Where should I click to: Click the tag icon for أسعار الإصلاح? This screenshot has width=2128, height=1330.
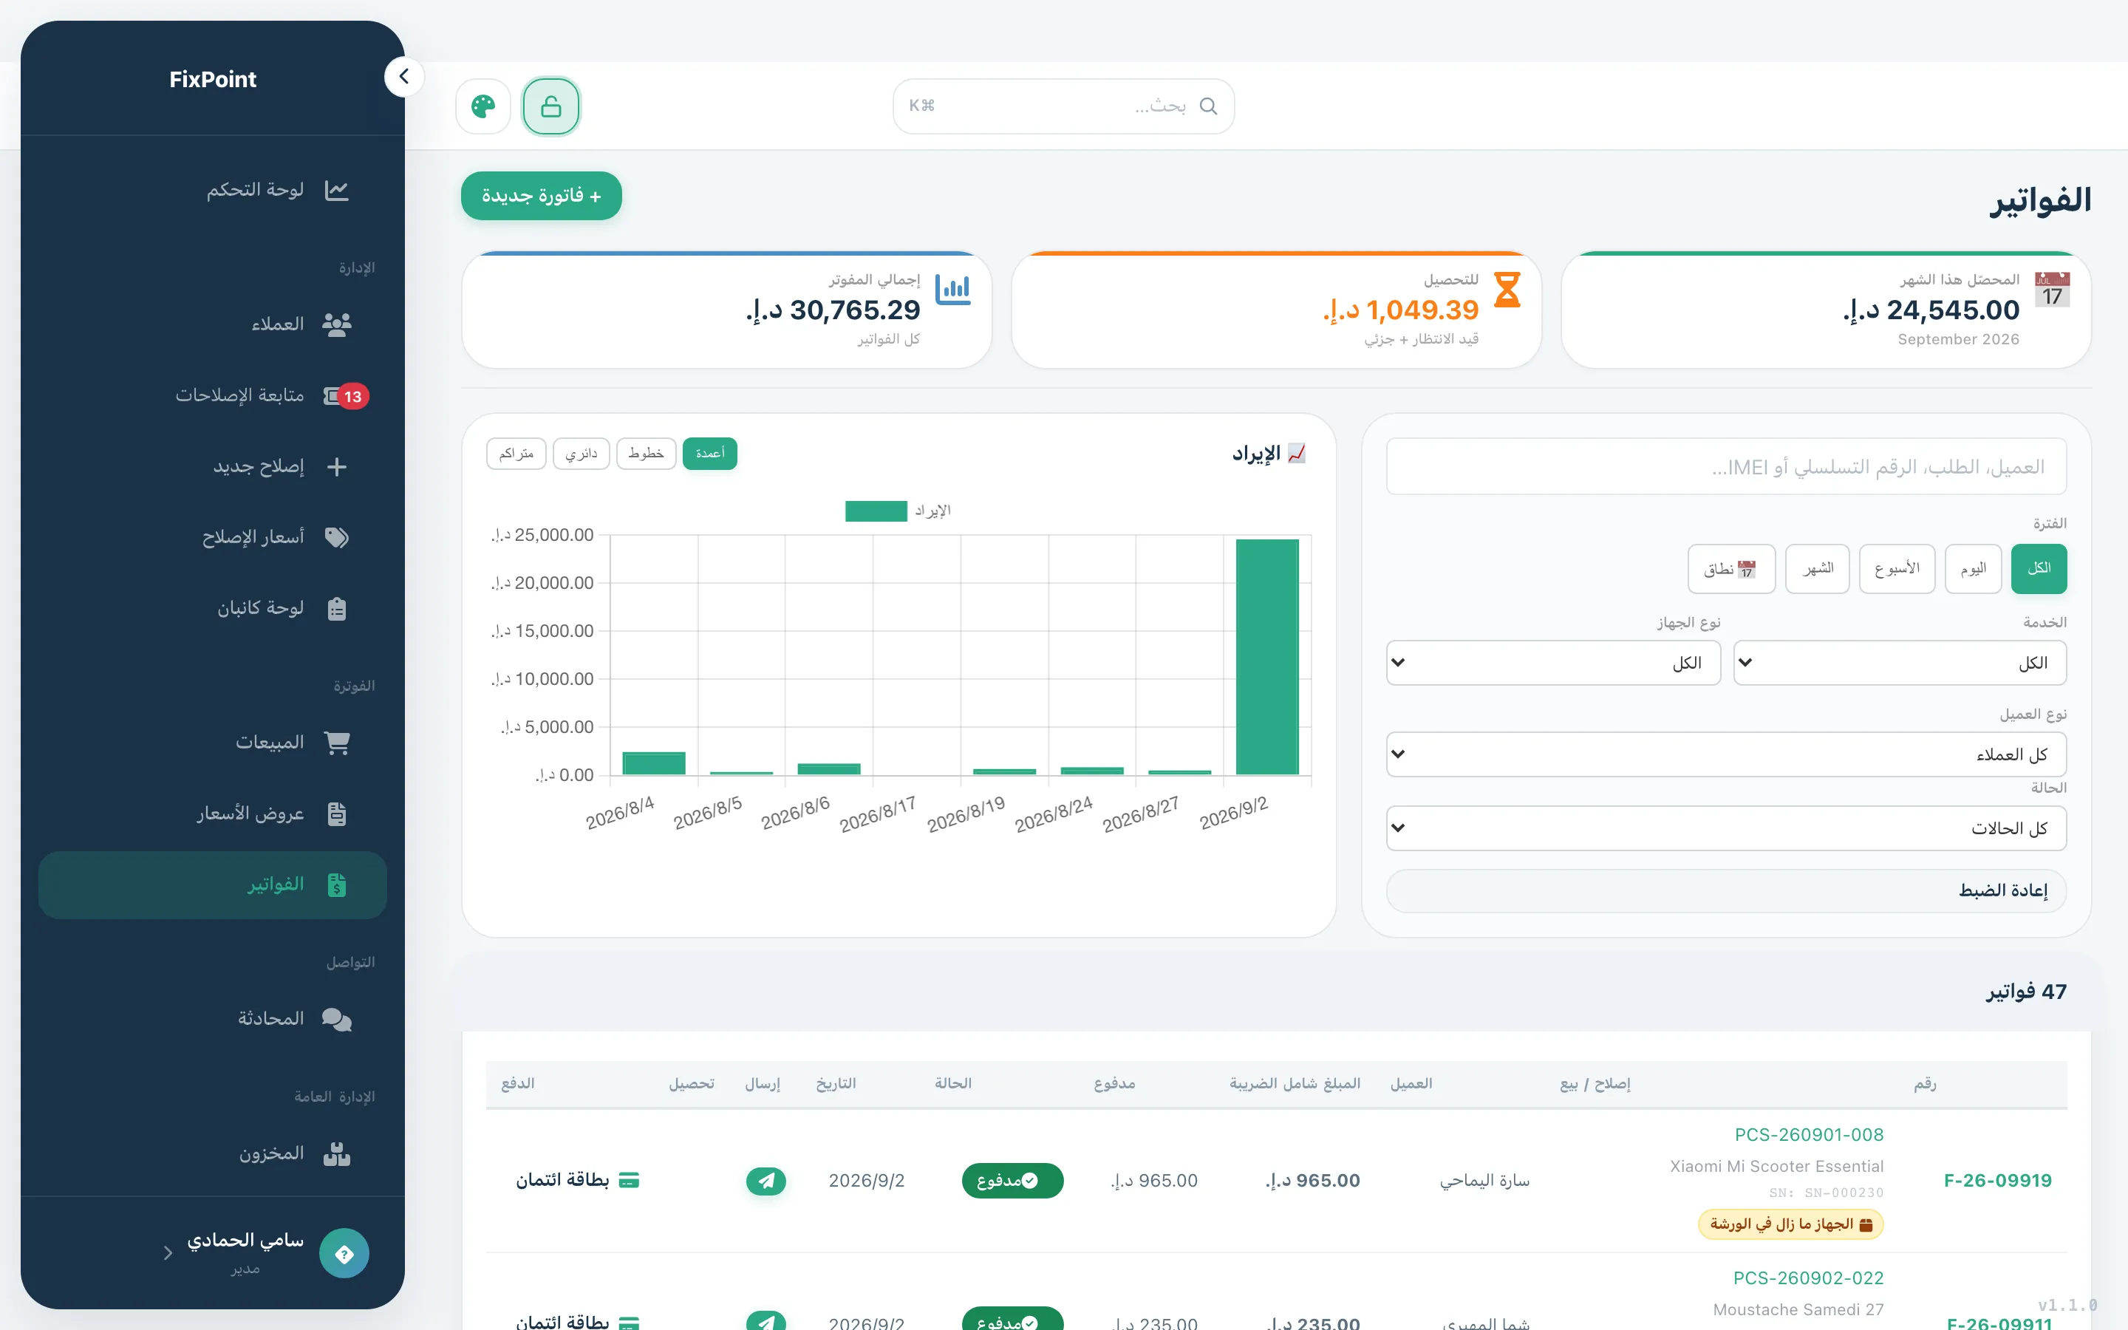tap(337, 537)
